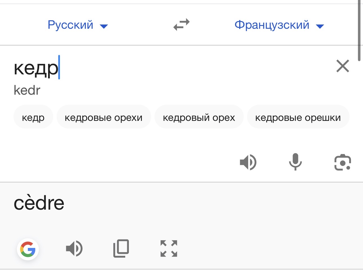
Task: Expand target language list using arrow
Action: tap(320, 26)
